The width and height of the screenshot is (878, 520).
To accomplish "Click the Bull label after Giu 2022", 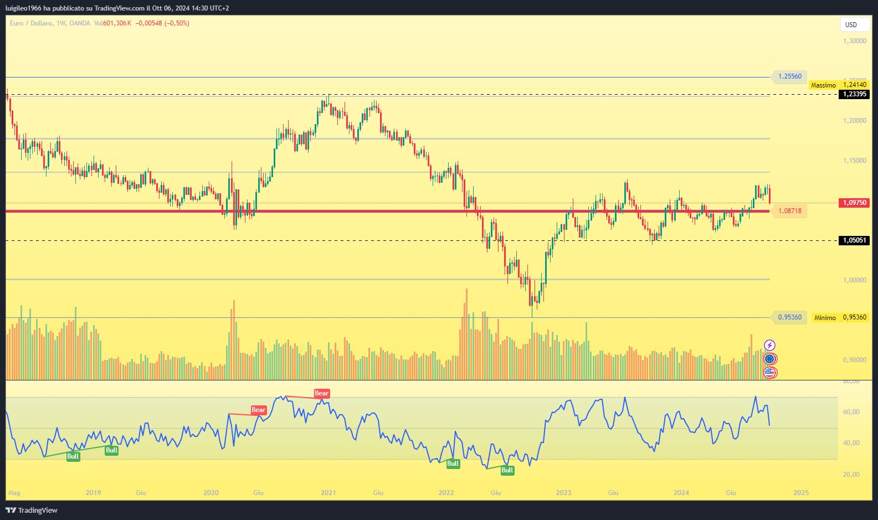I will click(x=507, y=471).
